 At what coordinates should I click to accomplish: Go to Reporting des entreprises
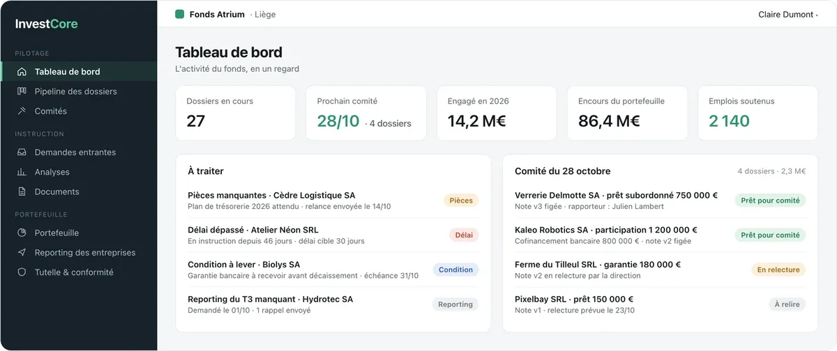[79, 253]
